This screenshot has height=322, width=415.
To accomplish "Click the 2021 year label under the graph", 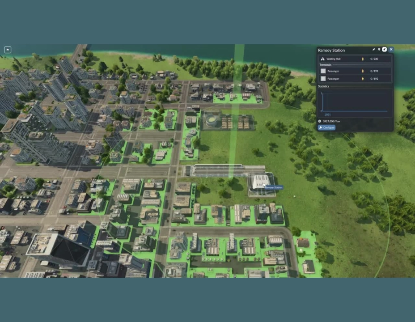I will 328,114.
